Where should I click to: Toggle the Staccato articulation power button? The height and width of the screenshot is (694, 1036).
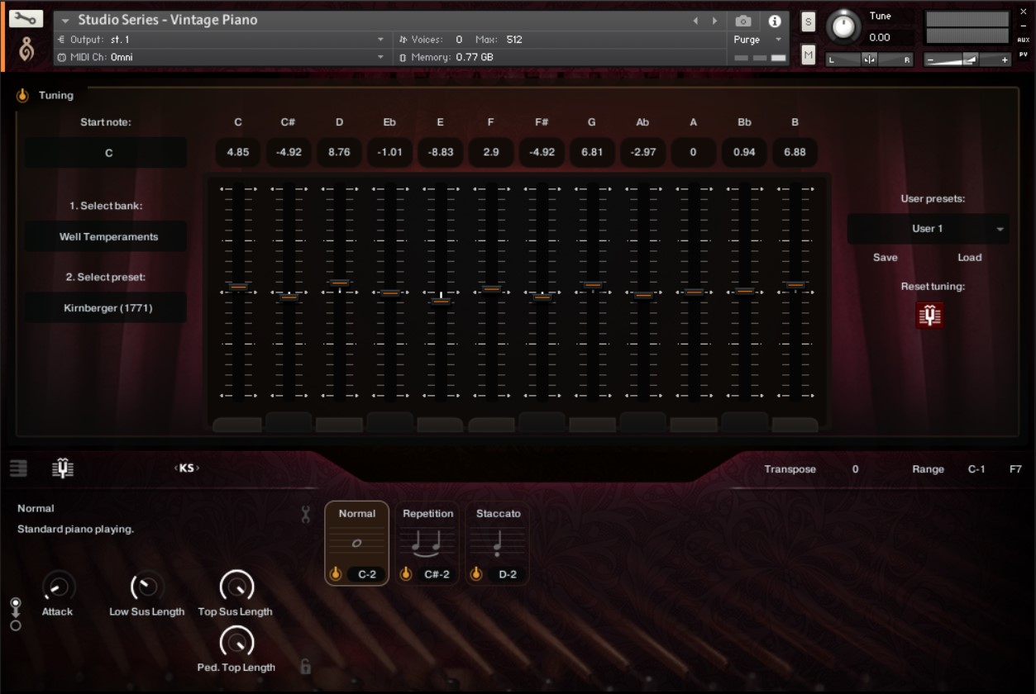coord(476,573)
